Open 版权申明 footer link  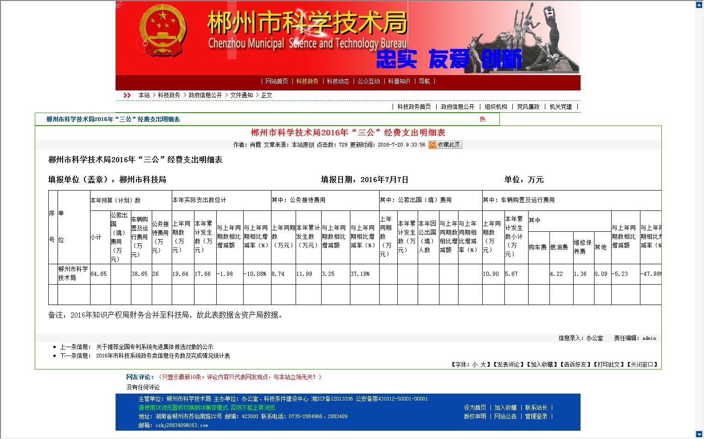pos(475,416)
